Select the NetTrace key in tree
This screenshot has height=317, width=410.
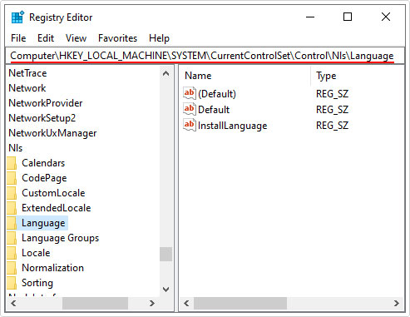point(27,73)
